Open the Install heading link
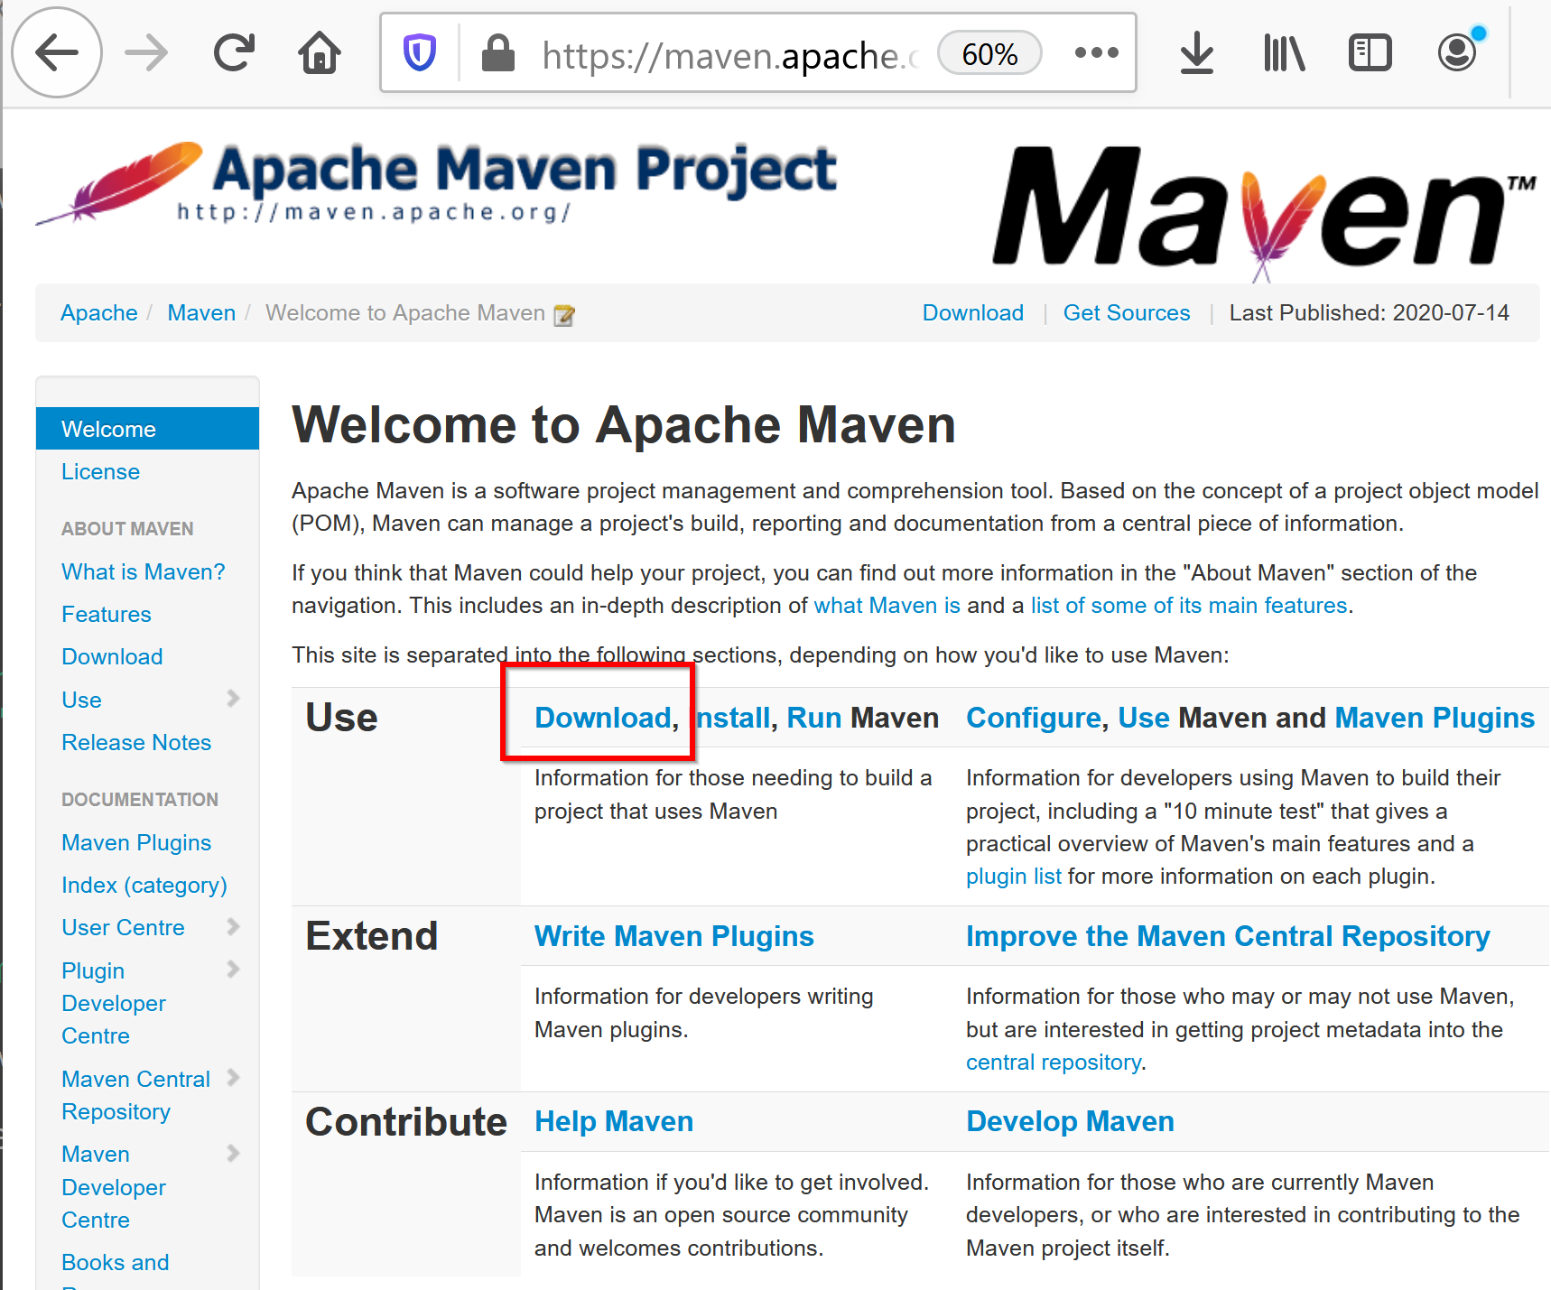Viewport: 1551px width, 1290px height. [x=733, y=718]
